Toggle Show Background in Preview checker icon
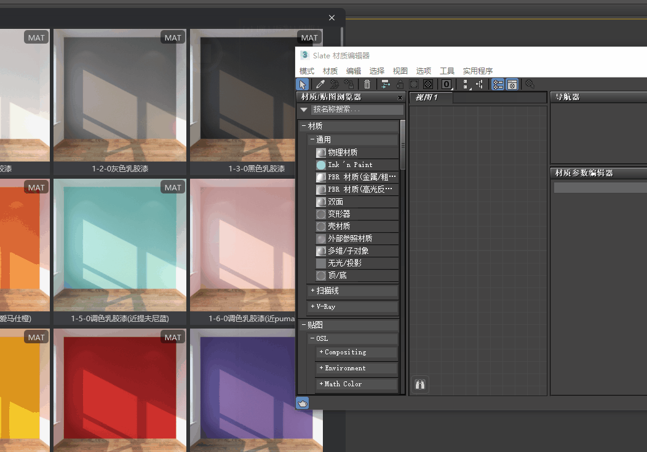Image resolution: width=647 pixels, height=452 pixels. (428, 84)
